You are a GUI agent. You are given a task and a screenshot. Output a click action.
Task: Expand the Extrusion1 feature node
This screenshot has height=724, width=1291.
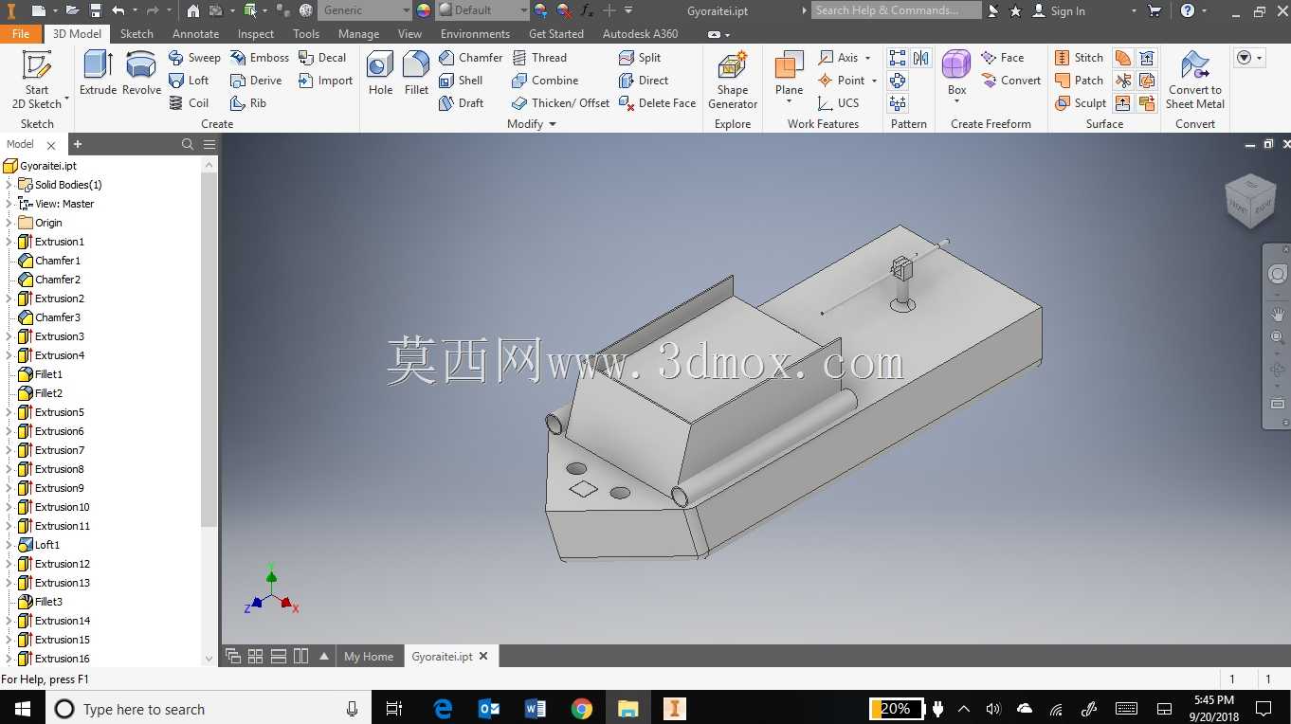click(x=9, y=242)
